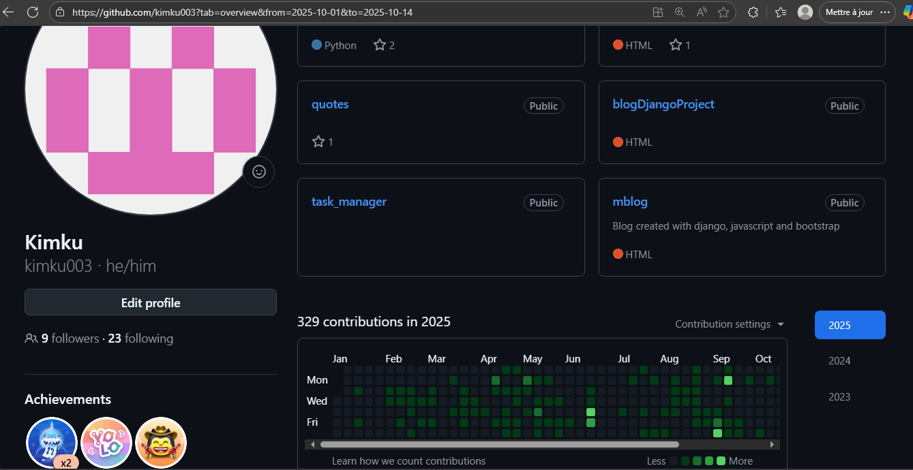Click the cowboy emoji achievement badge
This screenshot has height=470, width=913.
(x=161, y=443)
